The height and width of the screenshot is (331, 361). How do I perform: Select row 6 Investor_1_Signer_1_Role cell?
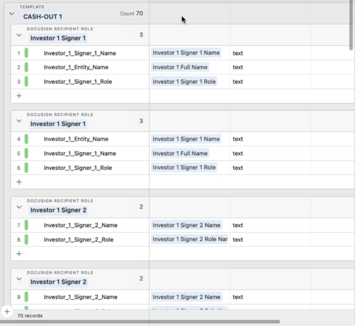[x=80, y=168]
